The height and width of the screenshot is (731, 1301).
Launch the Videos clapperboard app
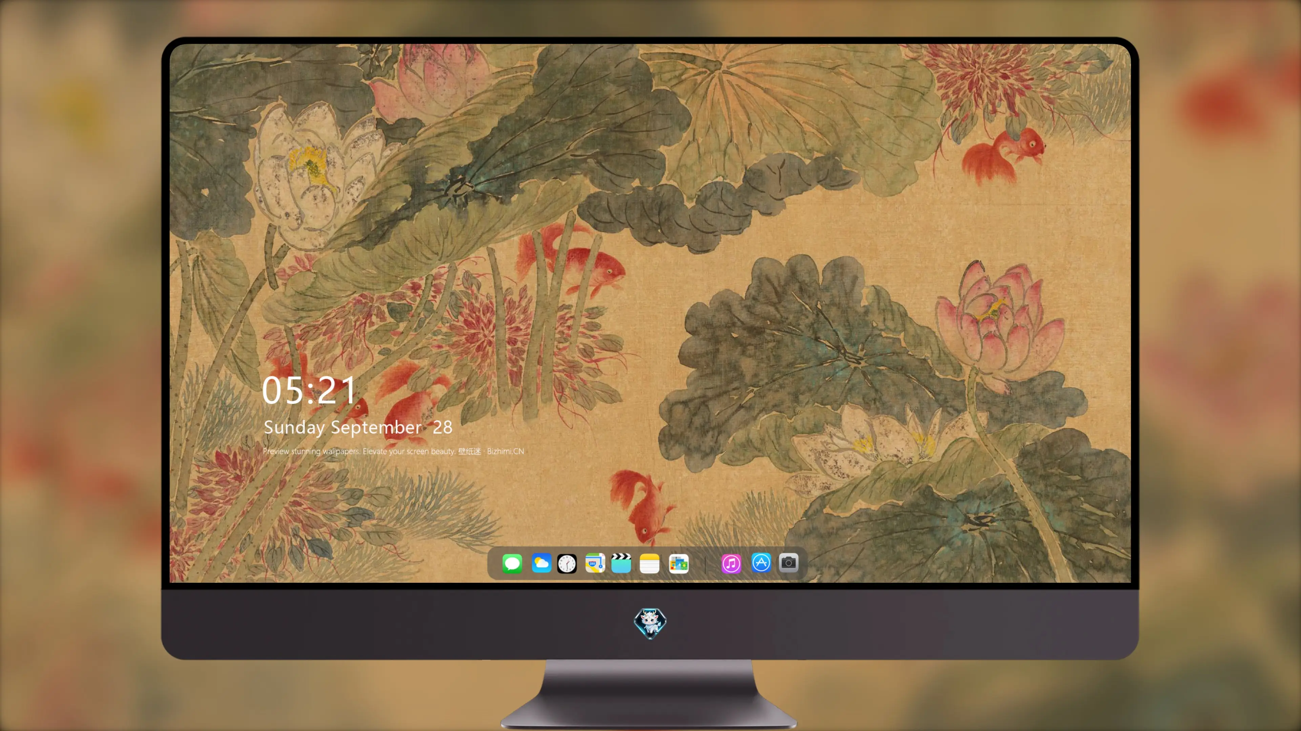pyautogui.click(x=621, y=563)
